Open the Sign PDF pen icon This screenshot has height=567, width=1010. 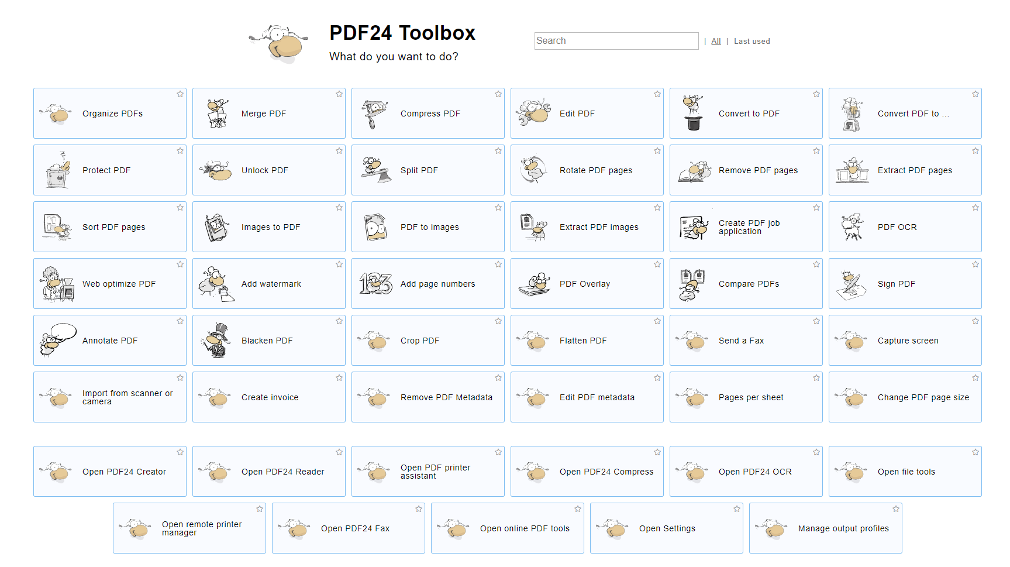pyautogui.click(x=852, y=284)
